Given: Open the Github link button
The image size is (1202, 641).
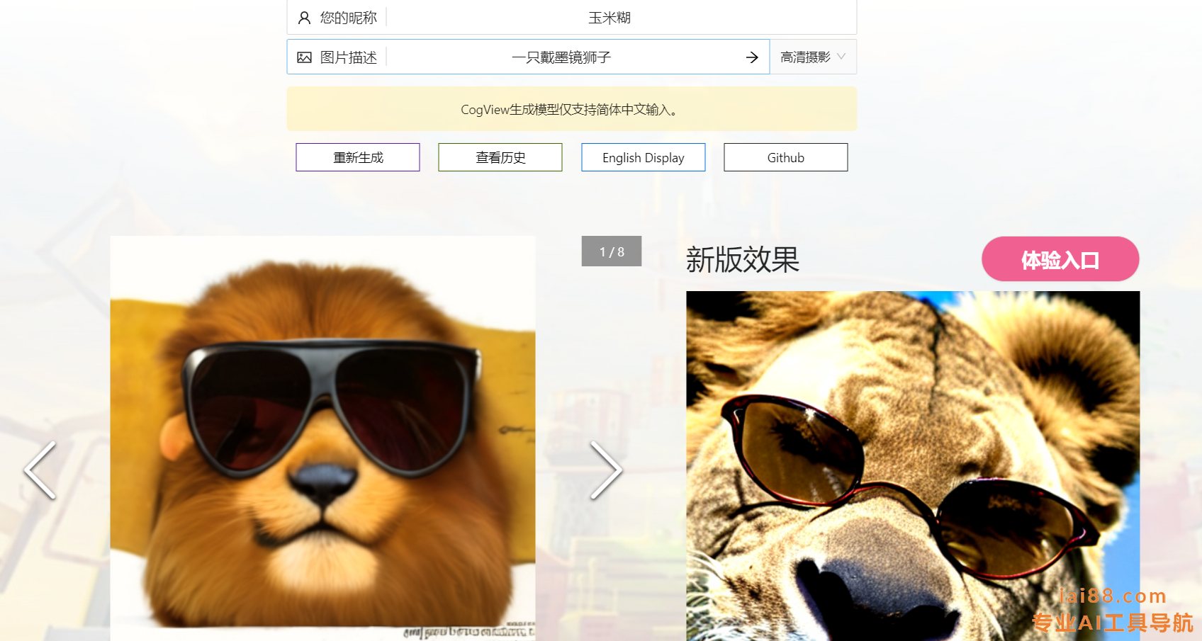Looking at the screenshot, I should tap(786, 157).
